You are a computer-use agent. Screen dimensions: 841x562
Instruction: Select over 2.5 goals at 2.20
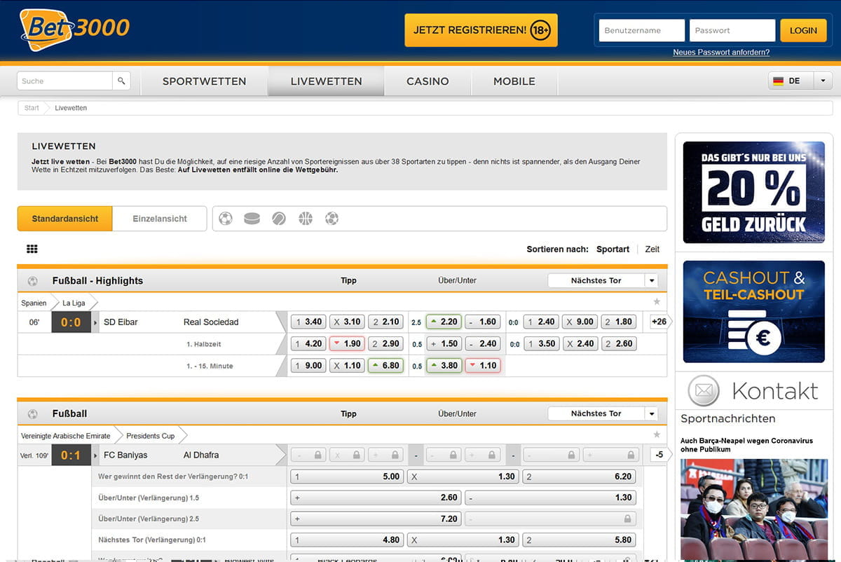[x=444, y=322]
